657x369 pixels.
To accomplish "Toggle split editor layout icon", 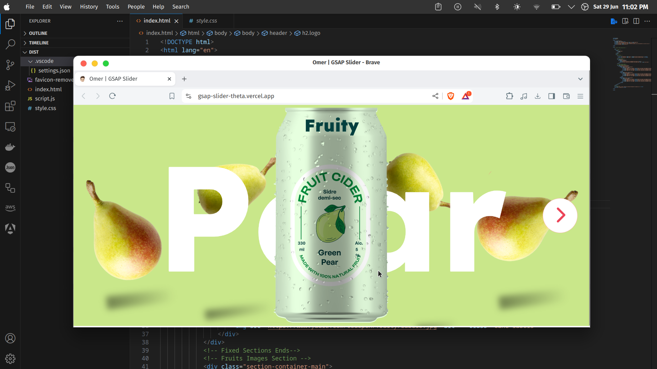I will 636,21.
